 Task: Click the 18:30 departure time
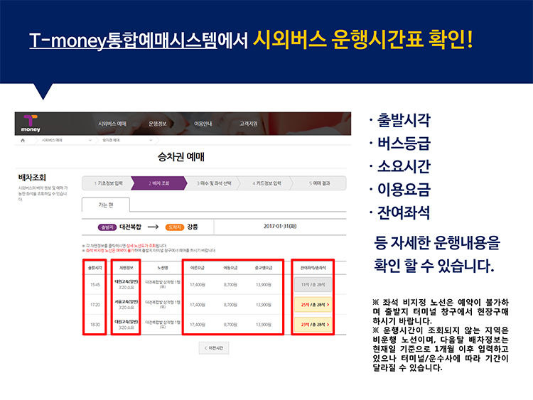click(95, 325)
